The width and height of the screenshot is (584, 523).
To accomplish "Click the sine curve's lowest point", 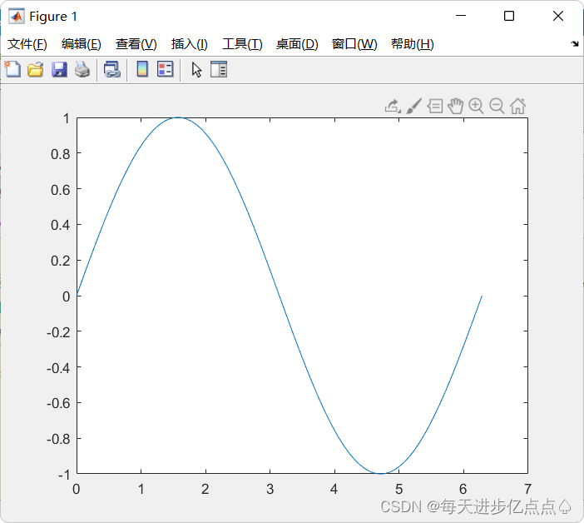I will coord(381,473).
